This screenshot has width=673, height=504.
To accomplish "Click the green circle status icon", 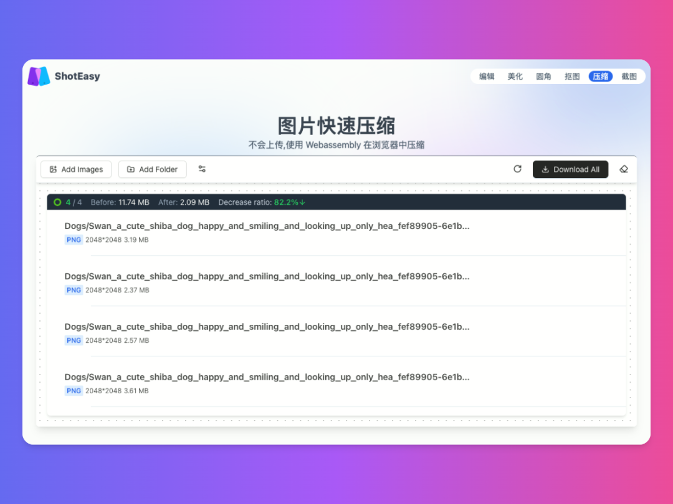I will (x=57, y=202).
